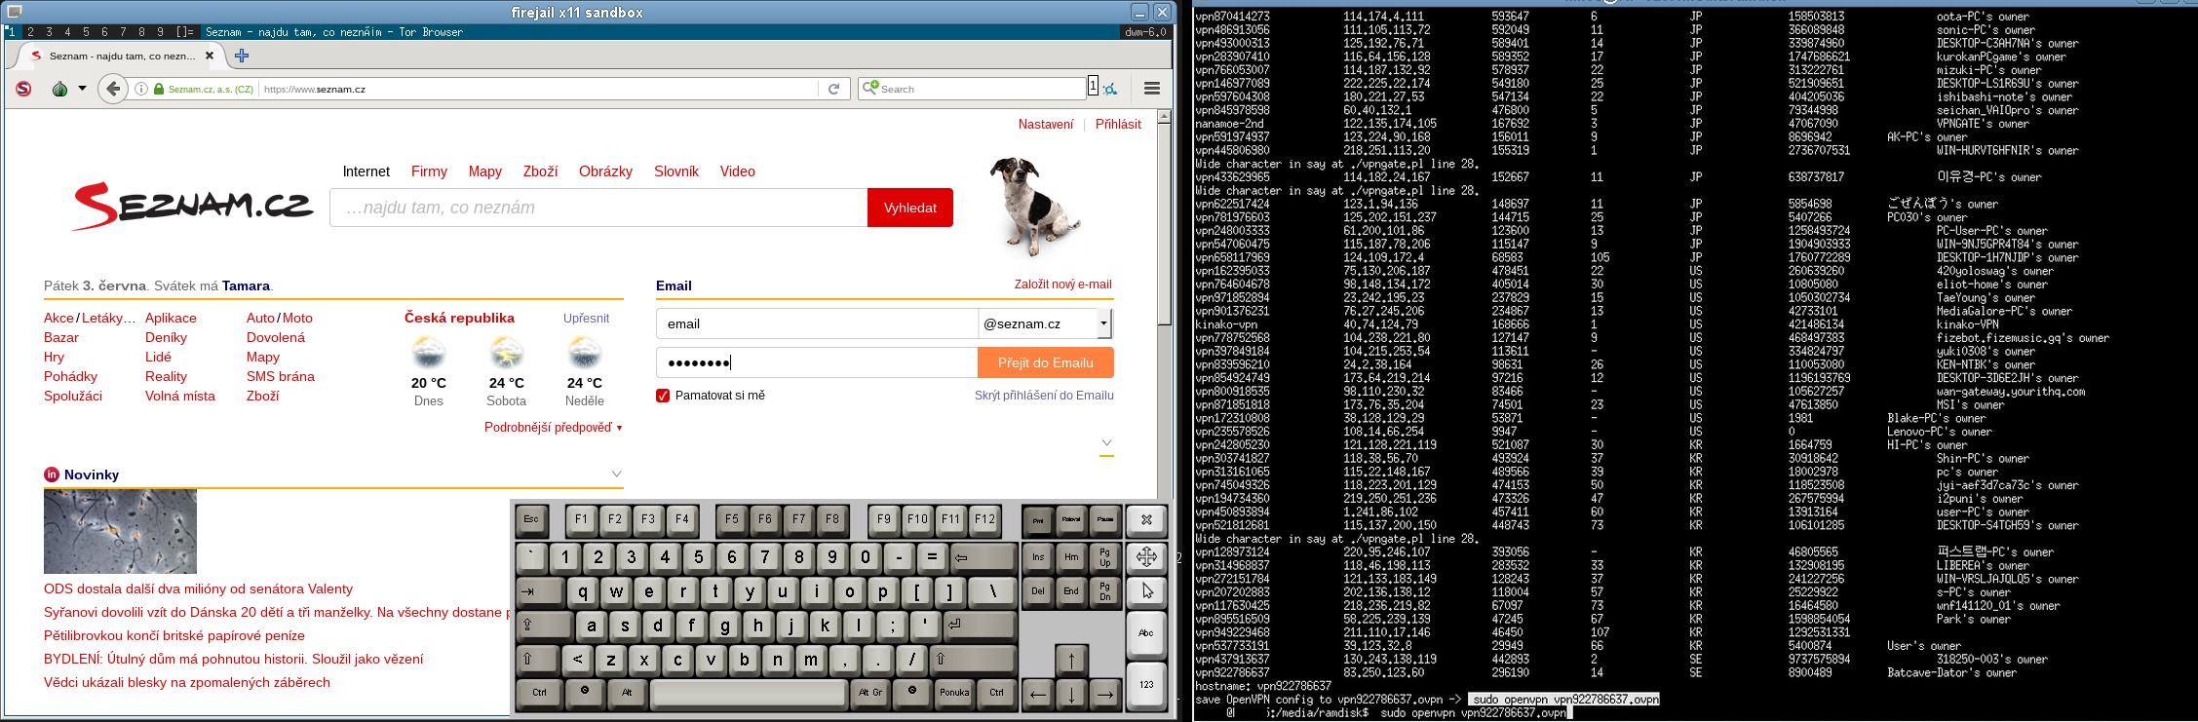Toggle dwm tag 5 in the bar
The image size is (2198, 722).
86,32
